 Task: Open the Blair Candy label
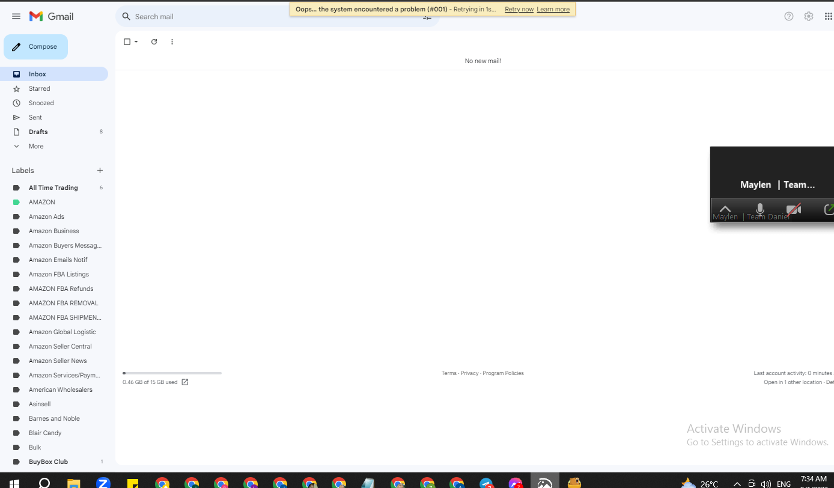click(x=54, y=433)
